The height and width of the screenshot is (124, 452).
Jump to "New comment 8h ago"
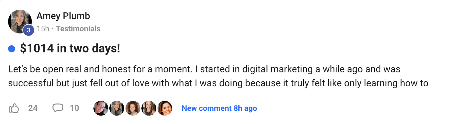[x=219, y=108]
